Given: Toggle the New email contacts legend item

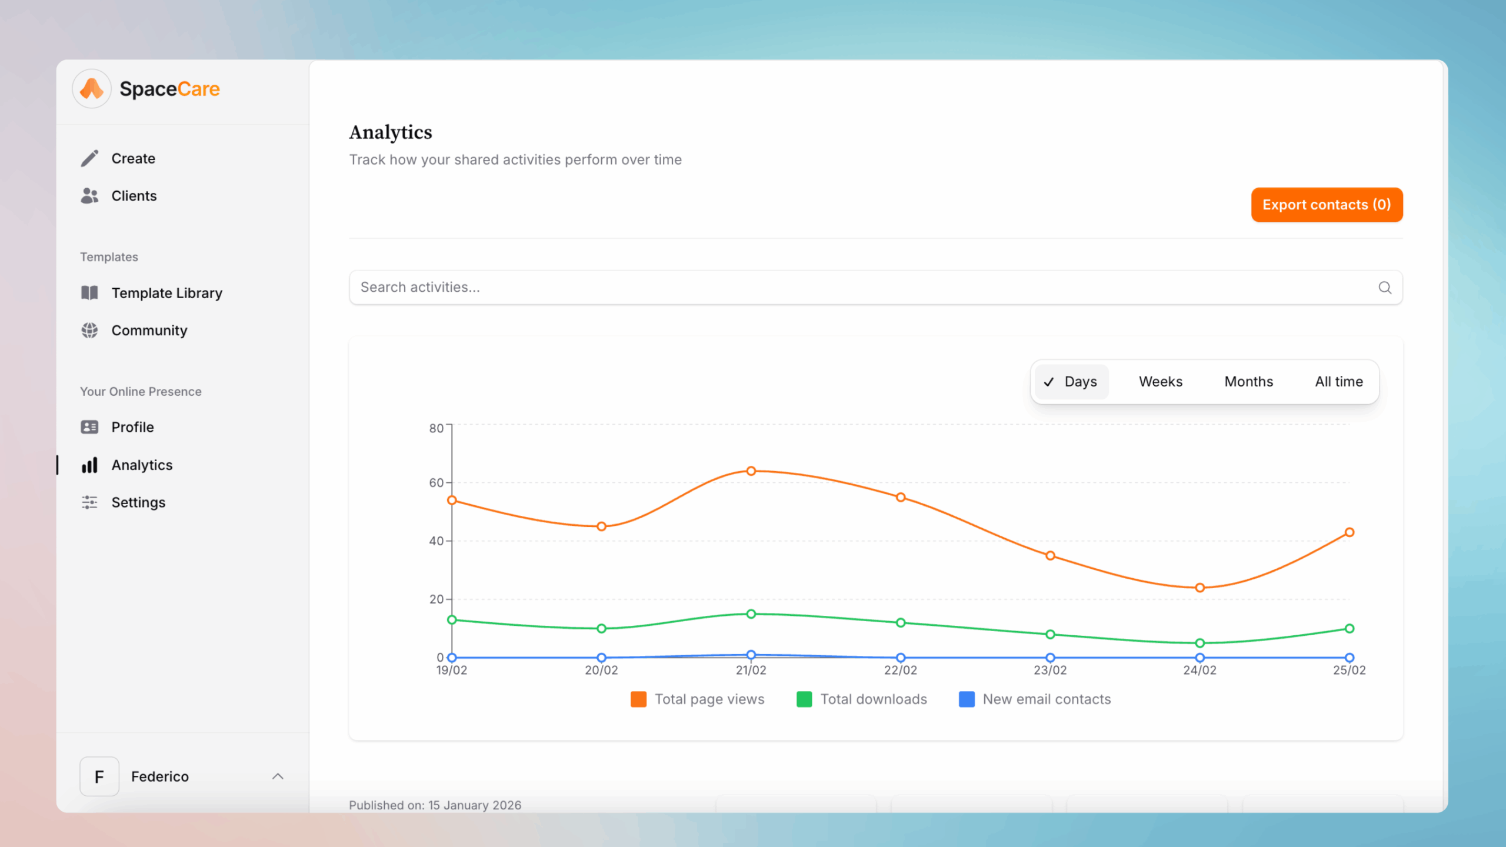Looking at the screenshot, I should 1035,699.
